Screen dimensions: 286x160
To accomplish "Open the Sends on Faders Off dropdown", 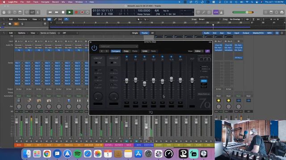I will 70,33.
